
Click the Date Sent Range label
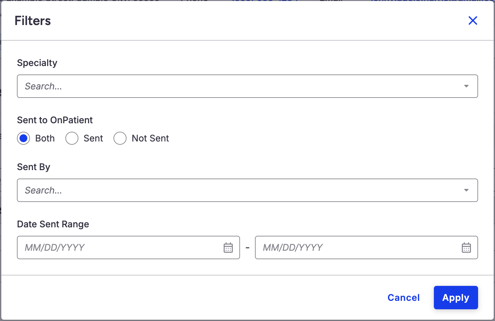[53, 224]
